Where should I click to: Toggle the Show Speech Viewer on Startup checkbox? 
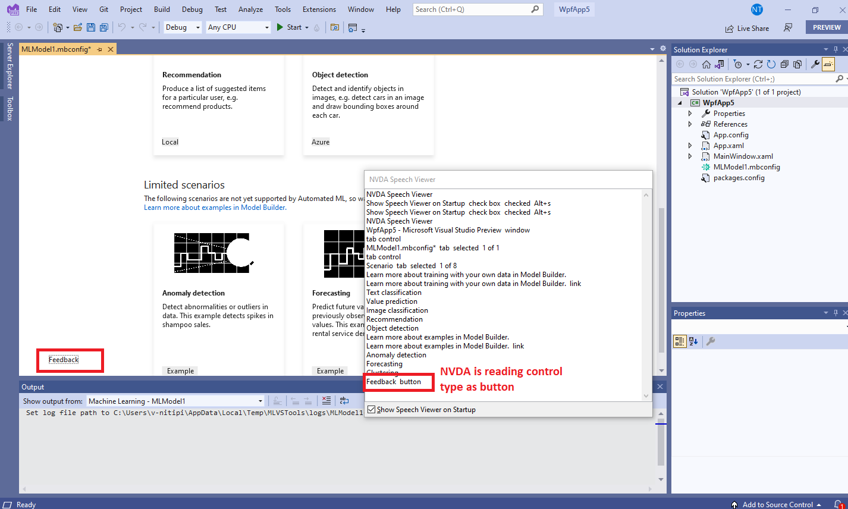point(371,409)
